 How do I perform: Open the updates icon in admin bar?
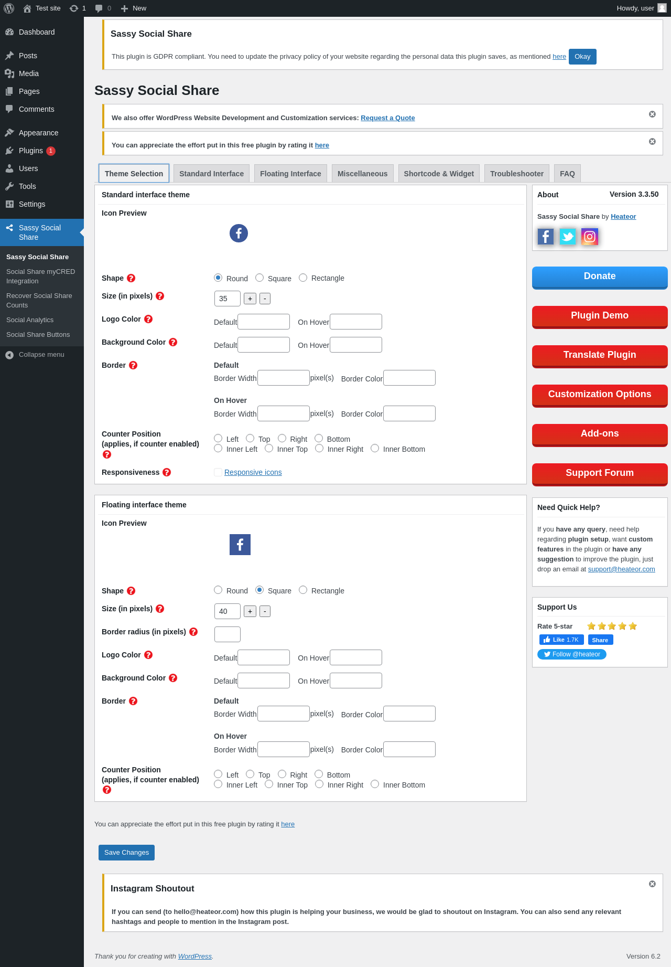pos(74,8)
